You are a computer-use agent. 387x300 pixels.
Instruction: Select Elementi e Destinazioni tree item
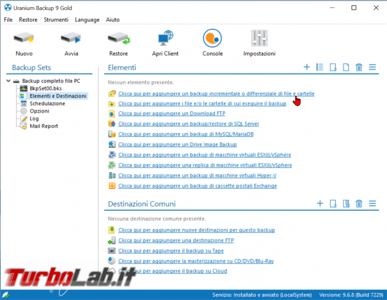tap(58, 96)
